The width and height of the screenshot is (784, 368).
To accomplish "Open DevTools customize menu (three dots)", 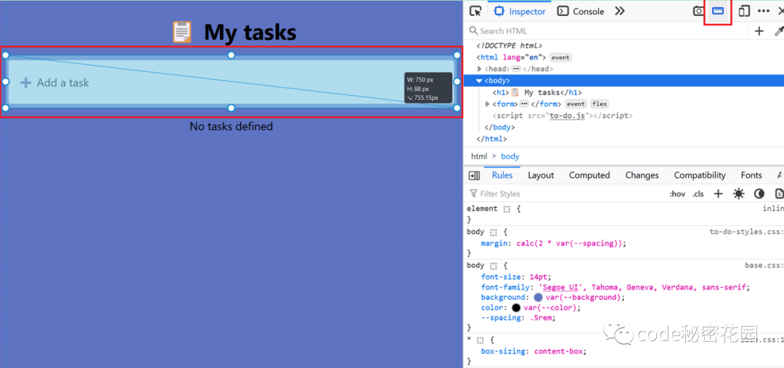I will [764, 11].
